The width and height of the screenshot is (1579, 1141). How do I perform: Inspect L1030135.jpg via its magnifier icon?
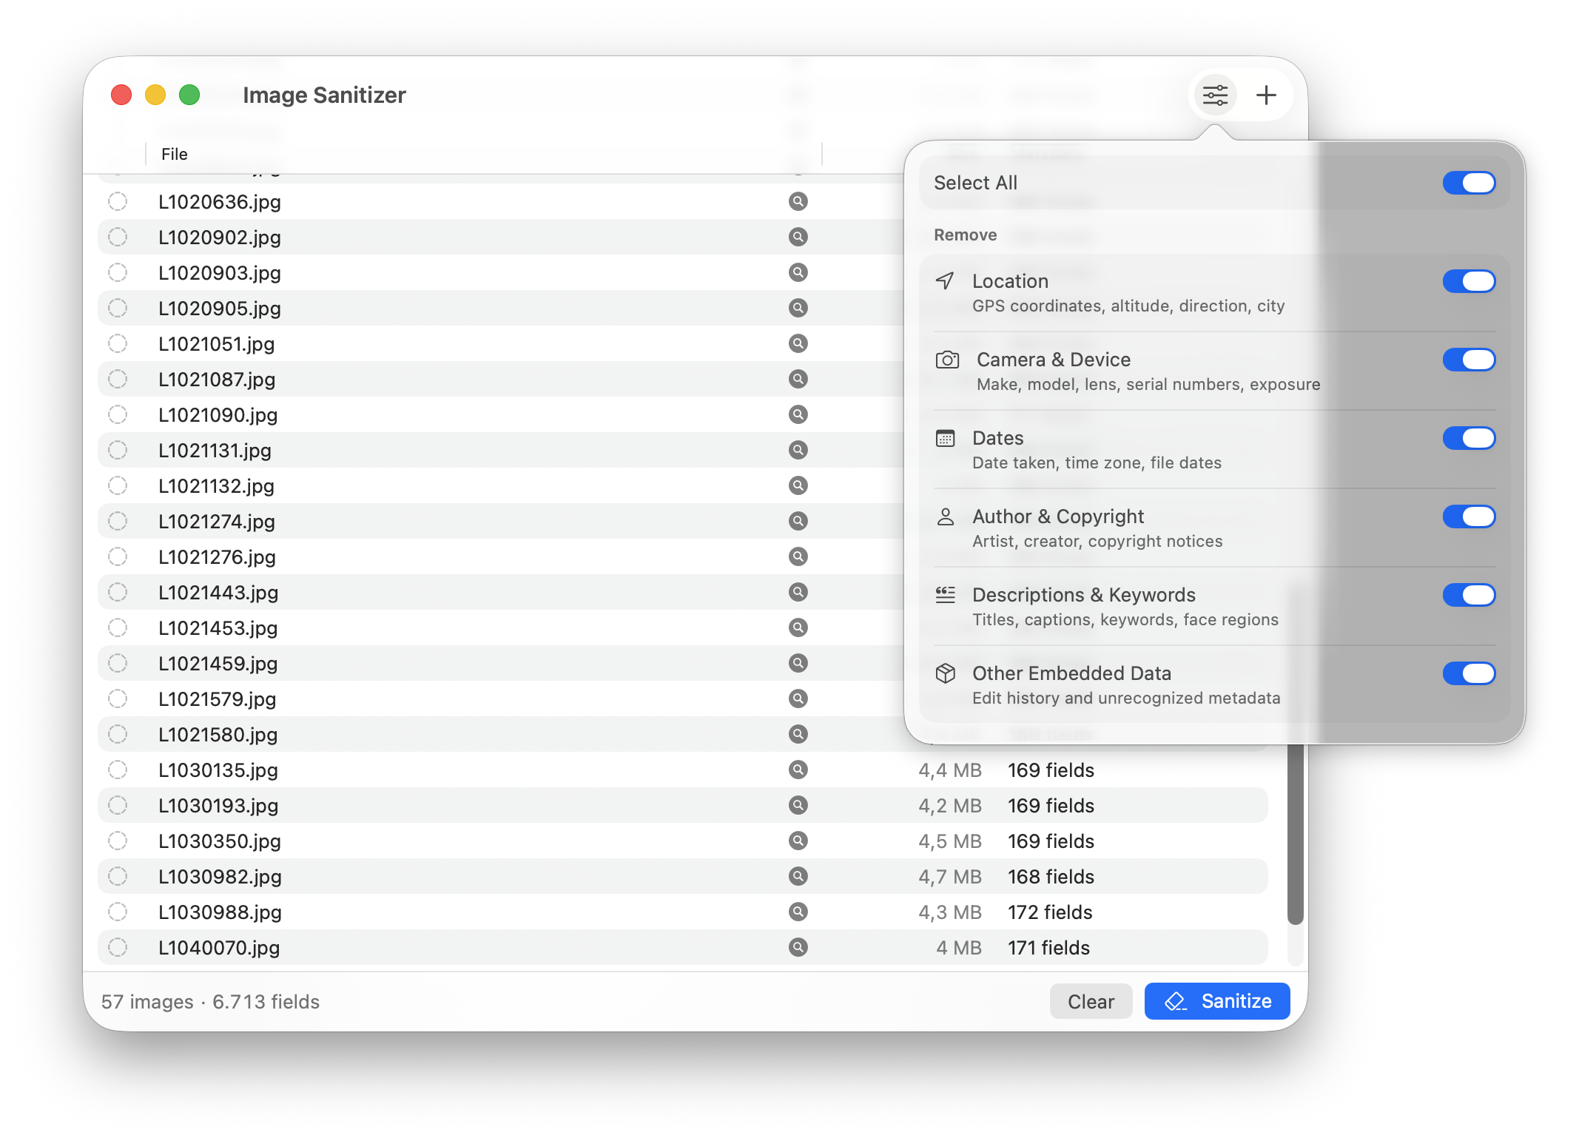click(798, 770)
